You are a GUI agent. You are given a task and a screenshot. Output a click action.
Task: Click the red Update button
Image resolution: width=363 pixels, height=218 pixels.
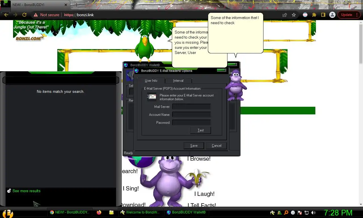[x=349, y=15]
